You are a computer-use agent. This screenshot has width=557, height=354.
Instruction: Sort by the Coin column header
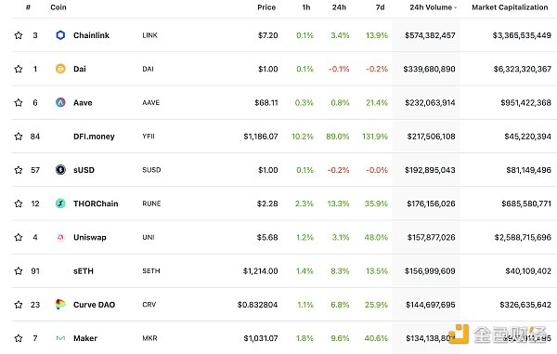click(58, 7)
